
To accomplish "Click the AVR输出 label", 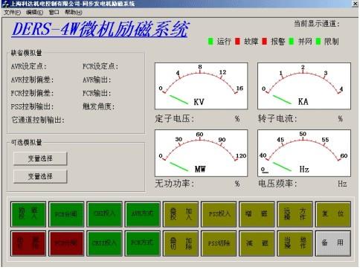I will pyautogui.click(x=97, y=80).
